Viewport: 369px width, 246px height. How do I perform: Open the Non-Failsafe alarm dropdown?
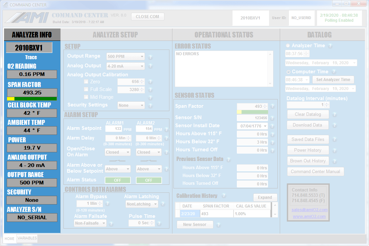(x=90, y=223)
